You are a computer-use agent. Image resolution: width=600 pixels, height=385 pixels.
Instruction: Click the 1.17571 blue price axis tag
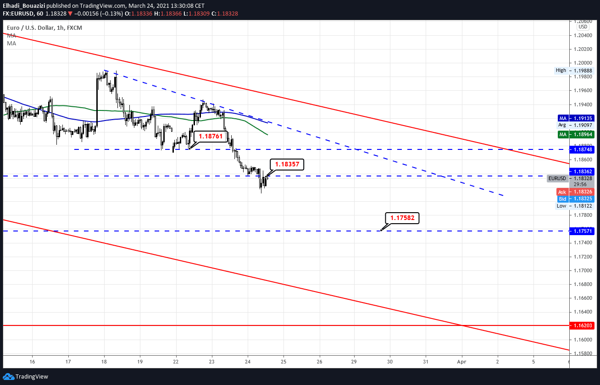pyautogui.click(x=582, y=231)
